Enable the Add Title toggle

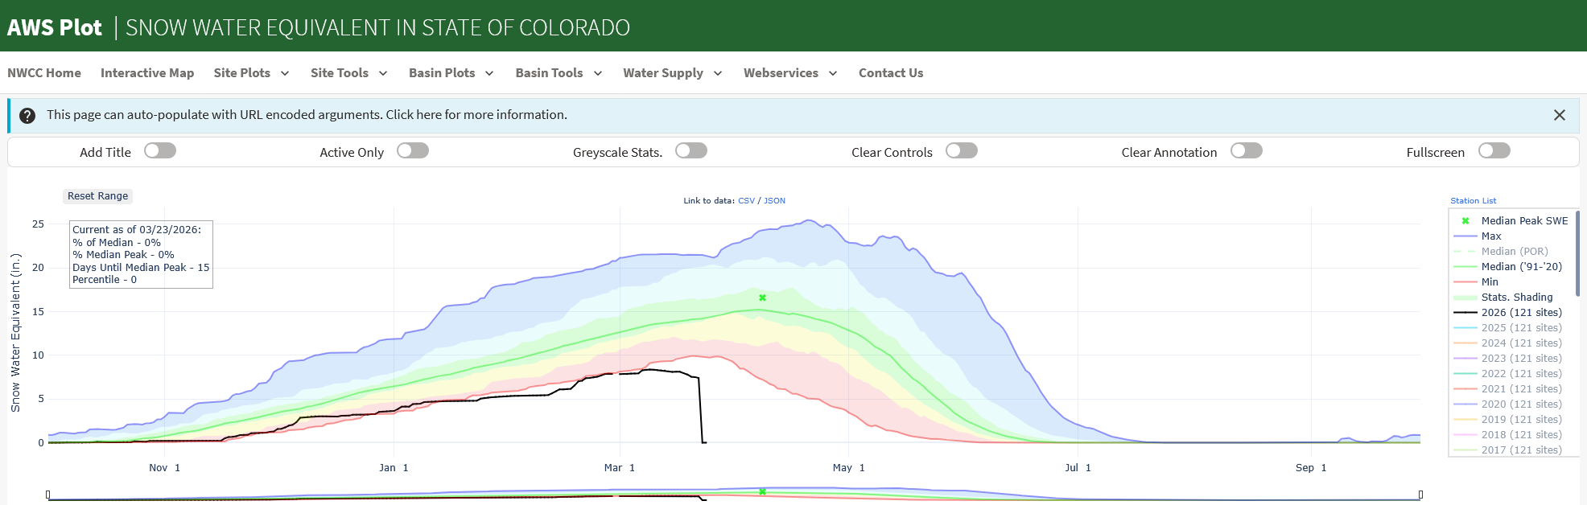(160, 151)
